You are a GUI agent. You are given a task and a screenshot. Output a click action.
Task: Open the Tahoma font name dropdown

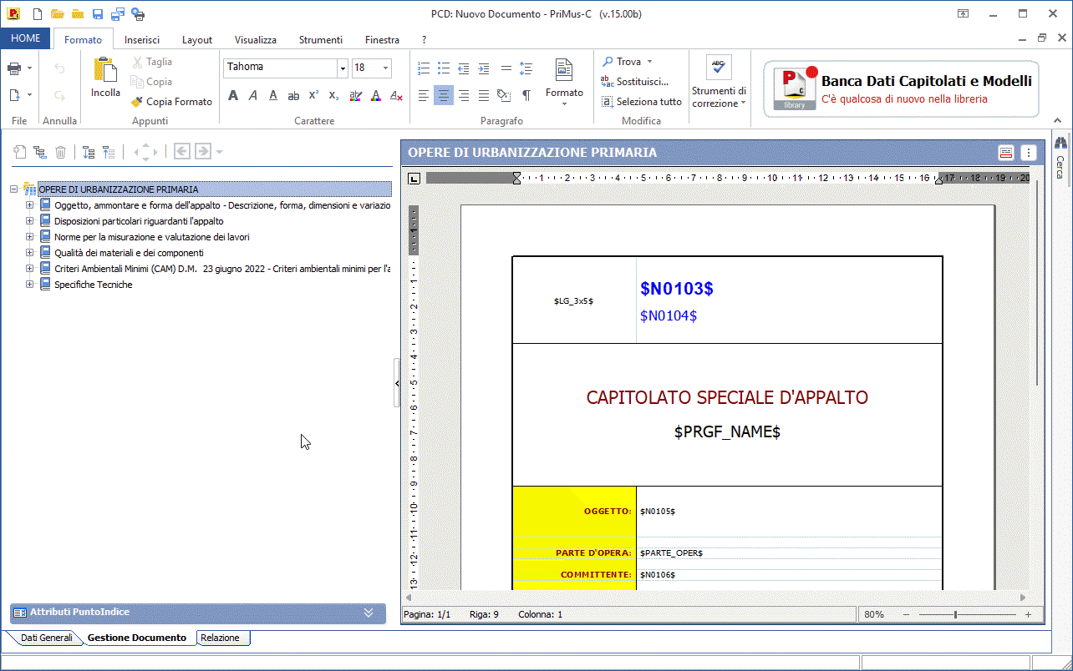(x=342, y=68)
